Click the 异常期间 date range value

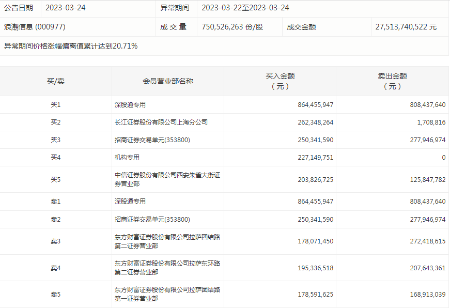[245, 8]
